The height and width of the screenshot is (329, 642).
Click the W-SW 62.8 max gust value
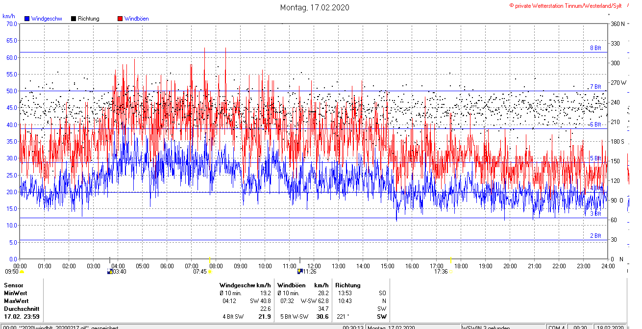click(315, 301)
